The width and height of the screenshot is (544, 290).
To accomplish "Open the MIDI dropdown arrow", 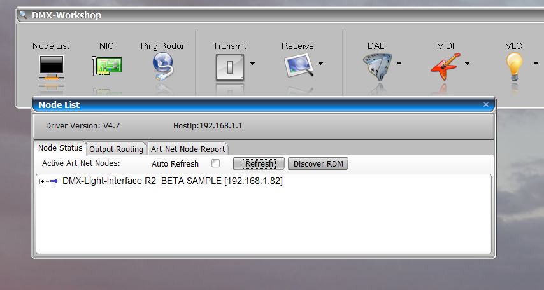I will pyautogui.click(x=467, y=64).
